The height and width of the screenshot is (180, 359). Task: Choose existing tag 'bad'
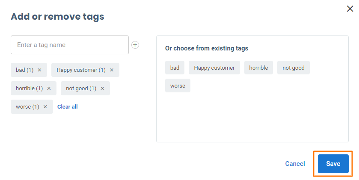click(175, 68)
